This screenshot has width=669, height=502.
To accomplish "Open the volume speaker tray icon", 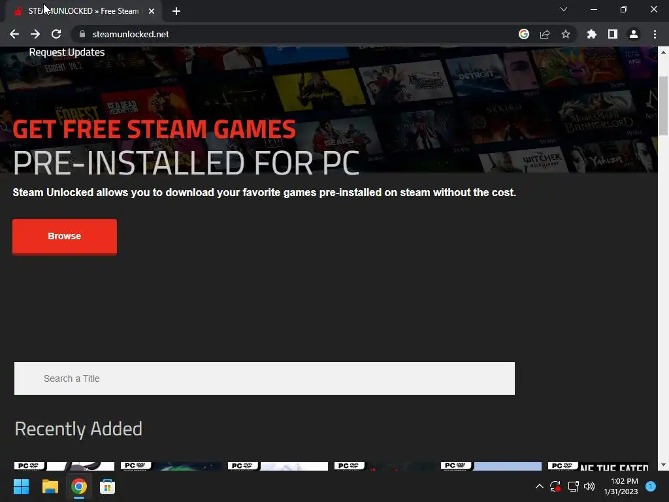I will 589,486.
